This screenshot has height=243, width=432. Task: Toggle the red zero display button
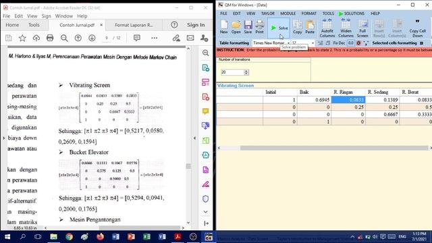coord(358,43)
